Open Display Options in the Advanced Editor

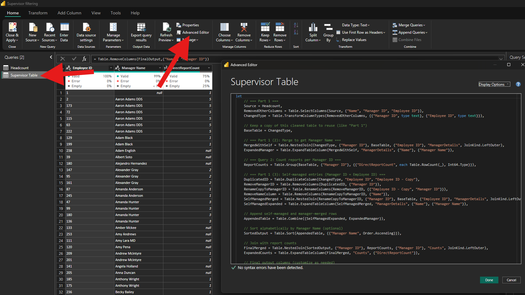494,84
